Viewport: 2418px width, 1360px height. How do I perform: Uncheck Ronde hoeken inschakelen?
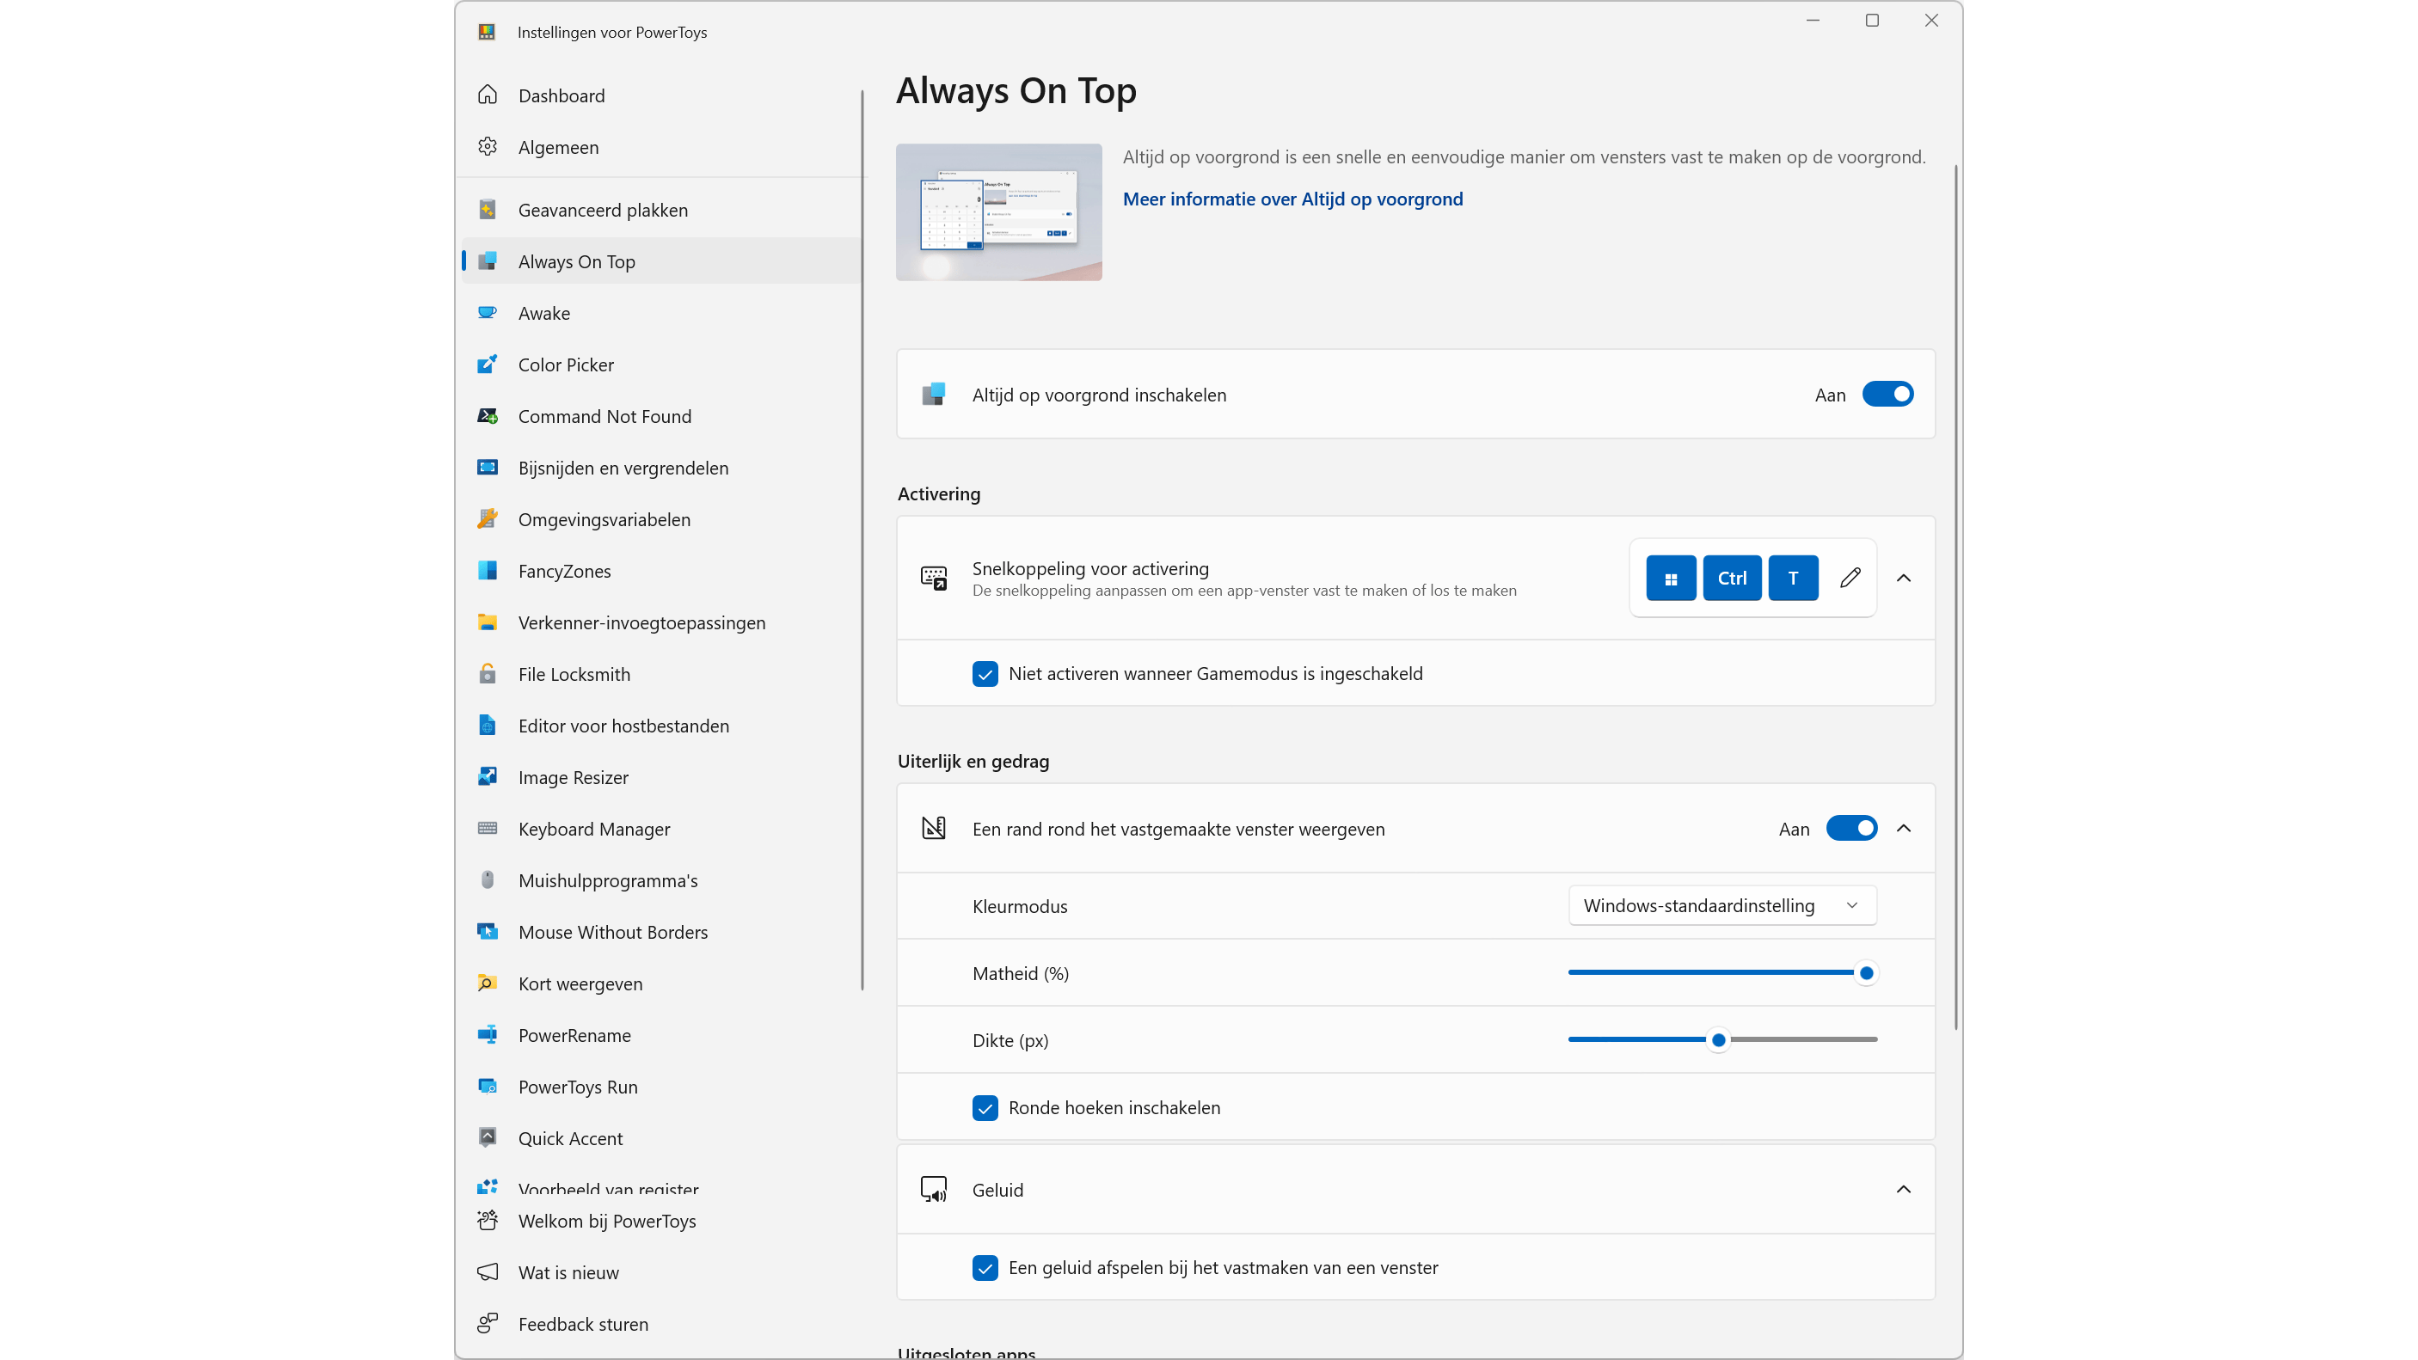pyautogui.click(x=985, y=1107)
